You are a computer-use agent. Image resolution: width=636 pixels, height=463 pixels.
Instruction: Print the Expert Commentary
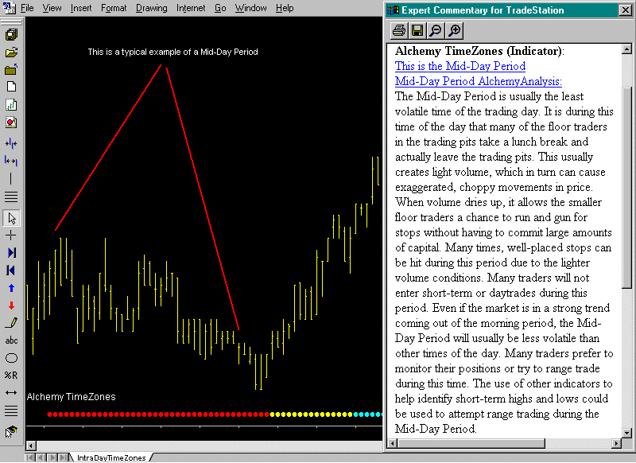click(399, 30)
